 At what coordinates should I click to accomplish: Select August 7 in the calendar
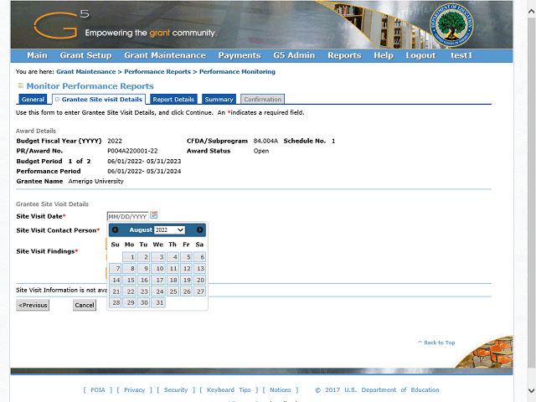(116, 268)
